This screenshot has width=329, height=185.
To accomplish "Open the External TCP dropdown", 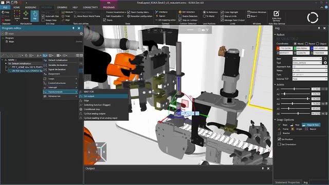I will (309, 79).
